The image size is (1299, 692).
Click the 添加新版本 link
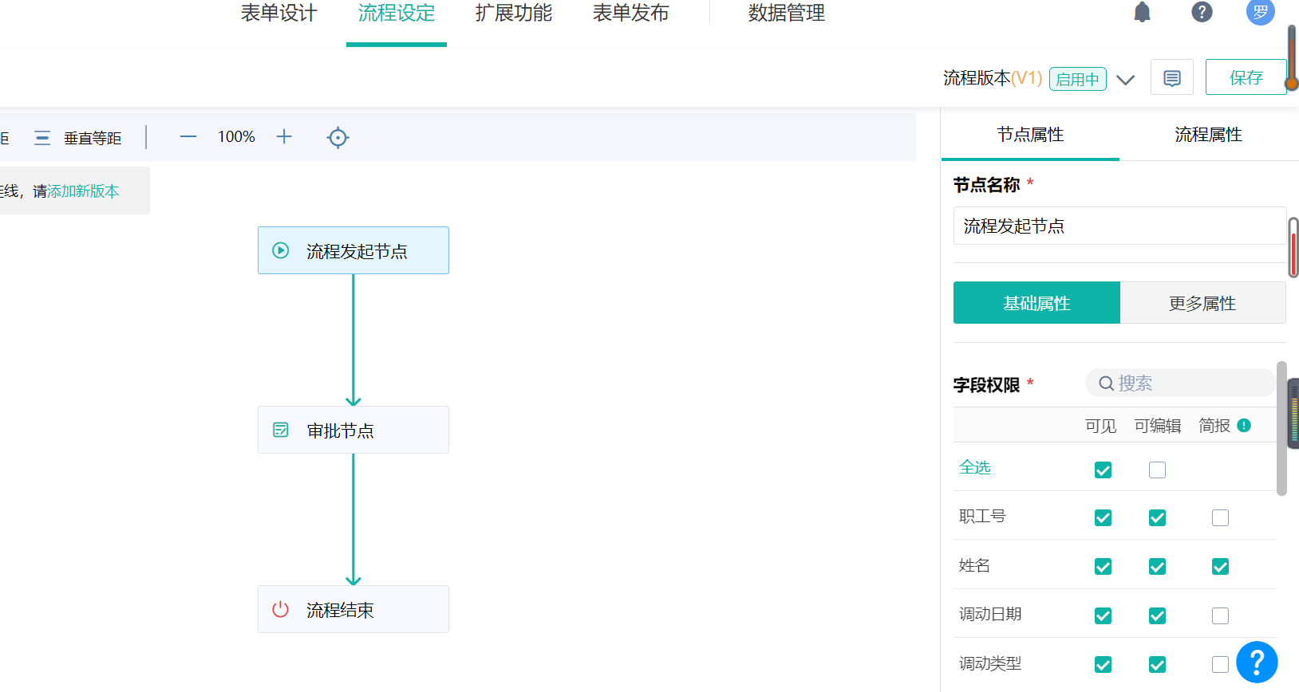tap(83, 191)
